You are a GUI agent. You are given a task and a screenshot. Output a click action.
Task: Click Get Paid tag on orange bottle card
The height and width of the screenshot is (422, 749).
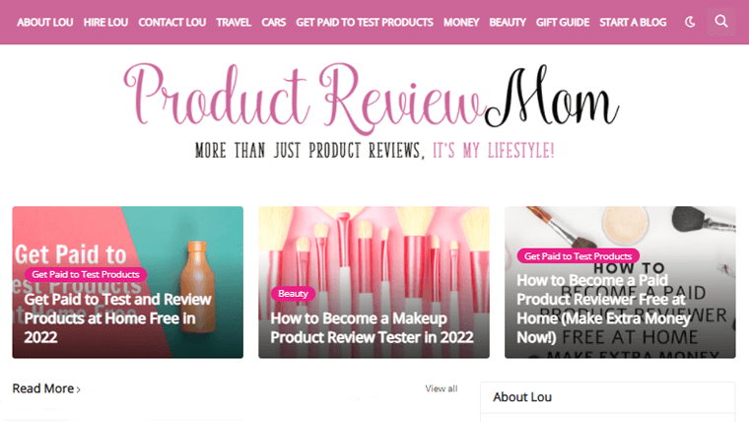click(x=86, y=274)
